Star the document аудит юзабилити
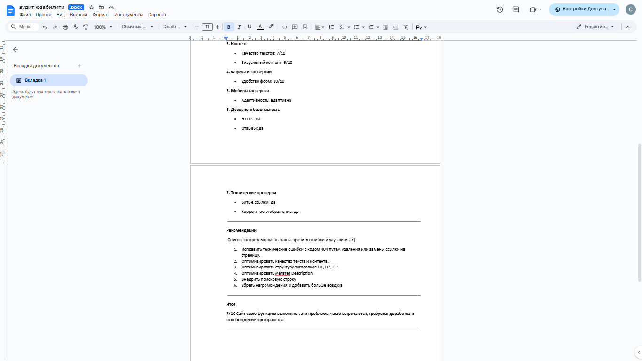The height and width of the screenshot is (361, 642). coord(92,8)
